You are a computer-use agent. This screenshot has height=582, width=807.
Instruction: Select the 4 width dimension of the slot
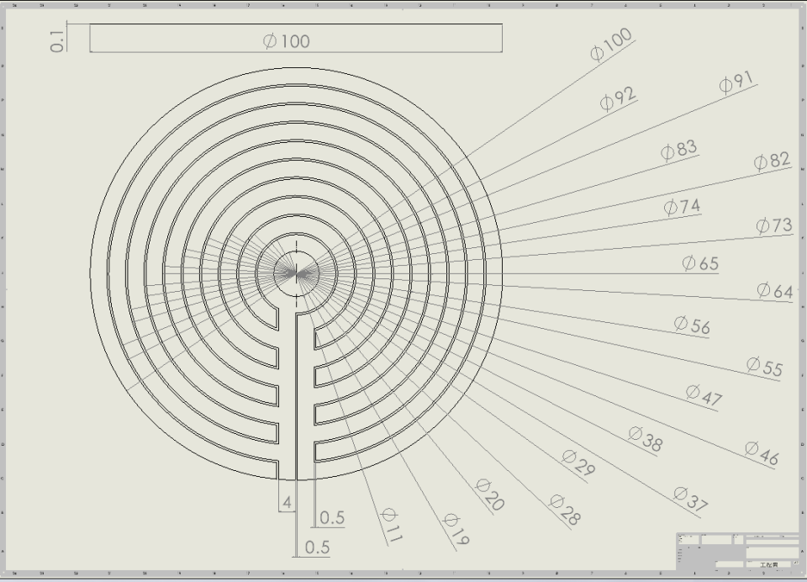(287, 502)
